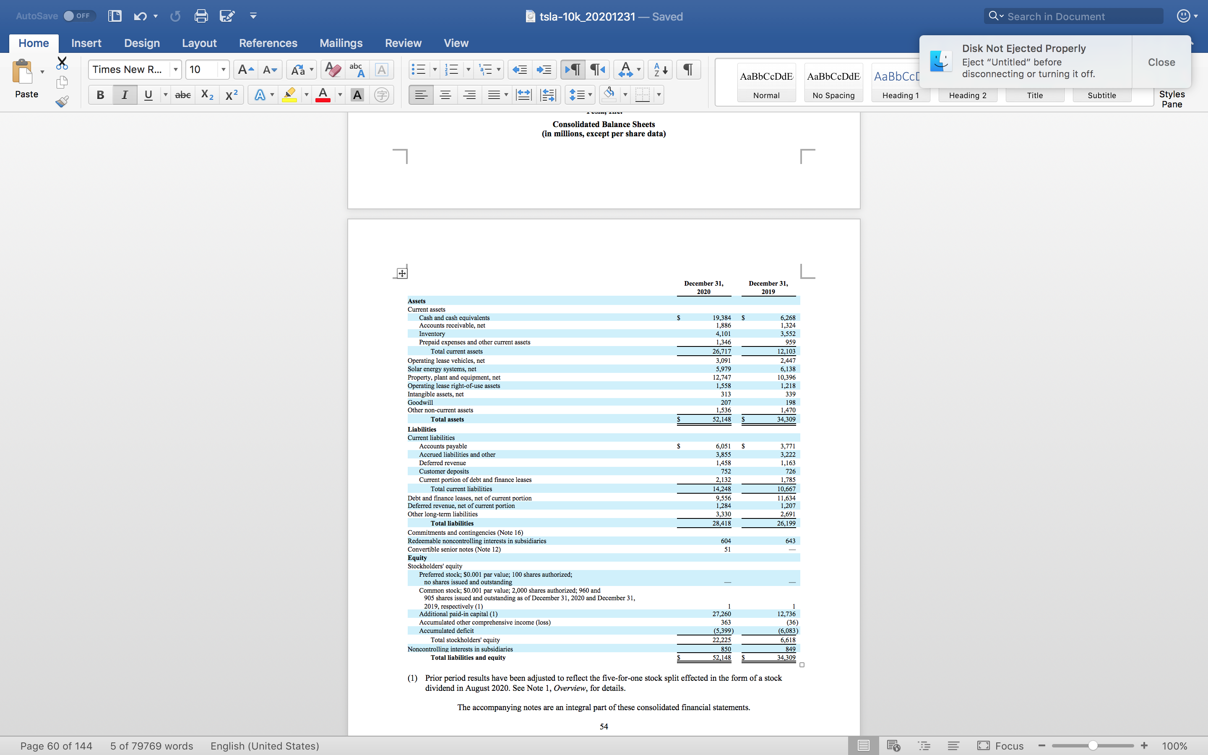
Task: Open the justify alignment dropdown arrow
Action: (506, 95)
